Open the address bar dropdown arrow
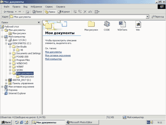 pyautogui.click(x=147, y=17)
